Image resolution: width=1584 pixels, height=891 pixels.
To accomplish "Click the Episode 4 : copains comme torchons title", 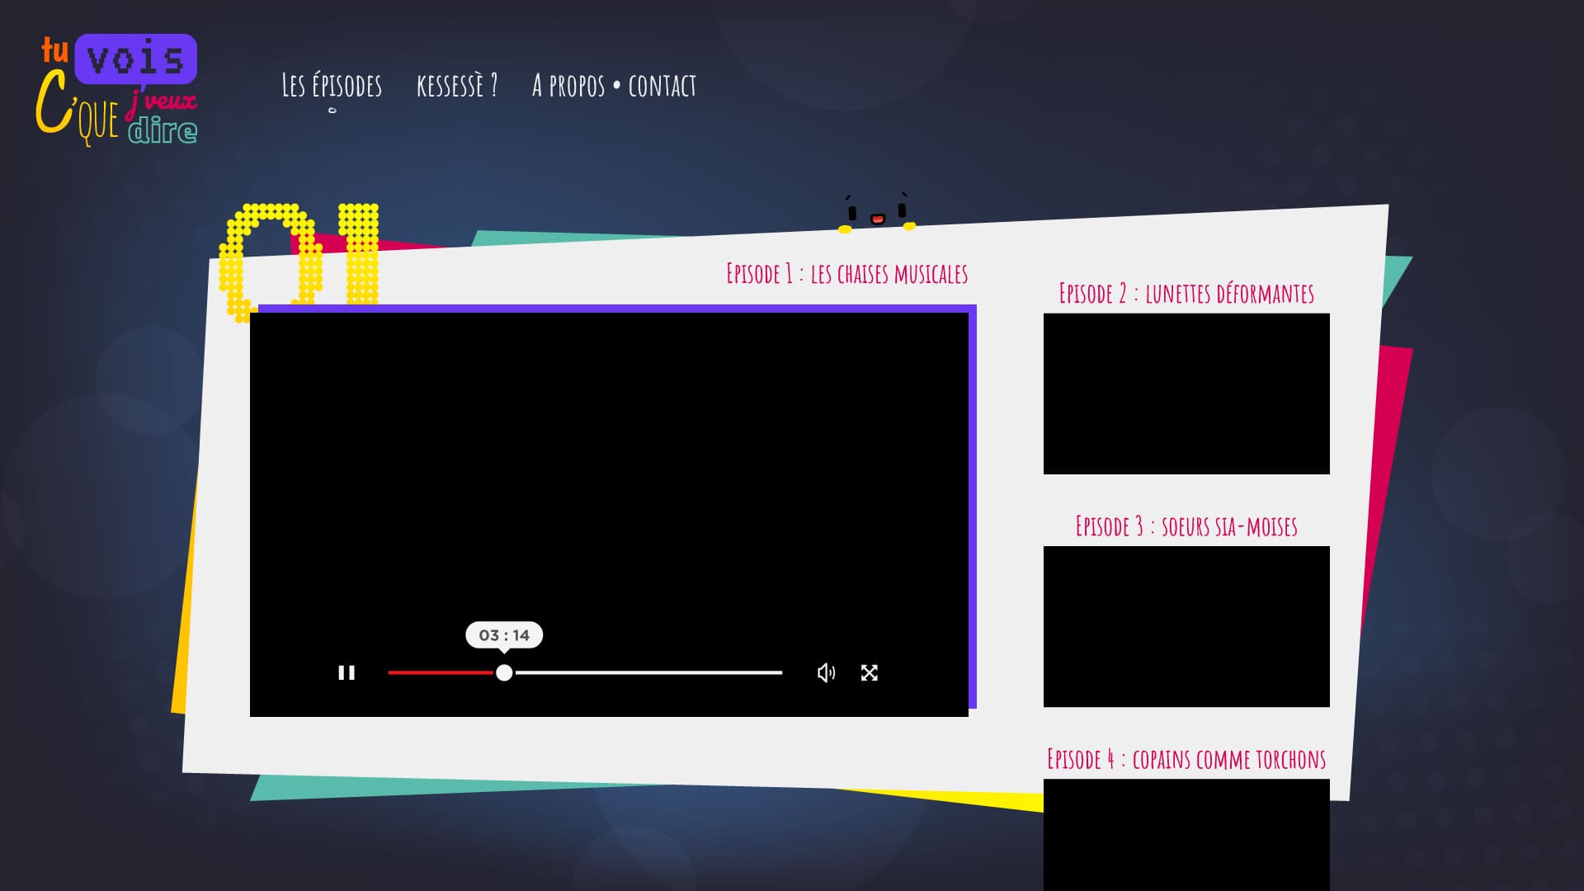I will [1186, 759].
